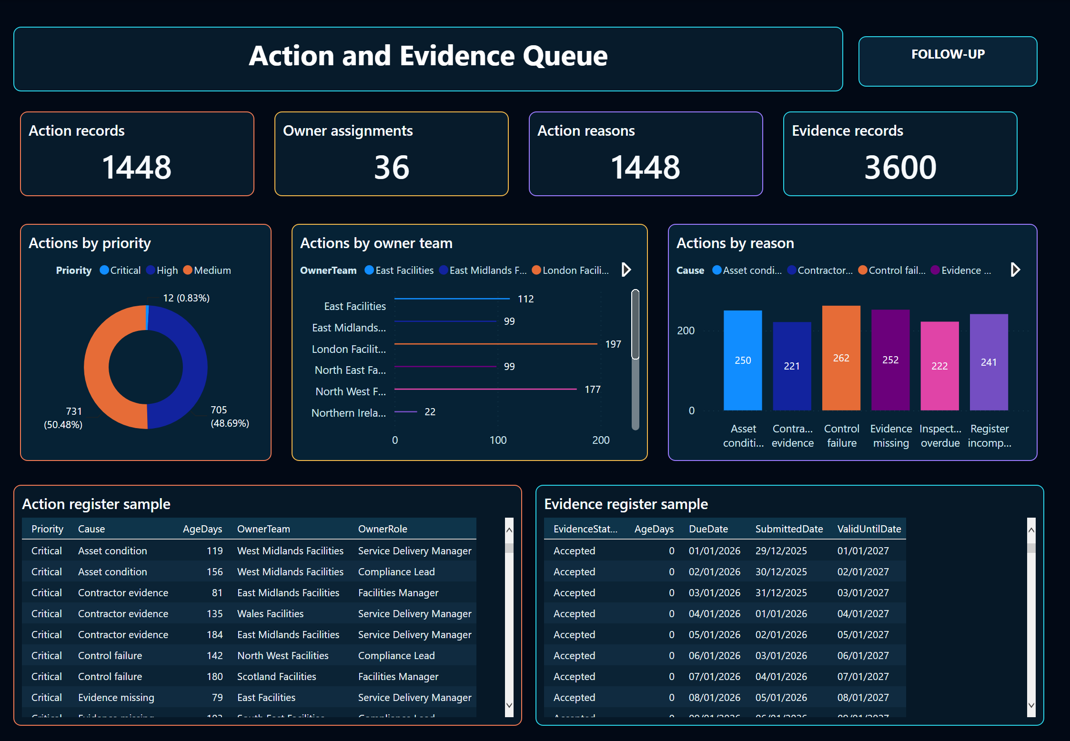This screenshot has width=1070, height=741.
Task: Select the Evidence records card value 3600
Action: click(900, 167)
